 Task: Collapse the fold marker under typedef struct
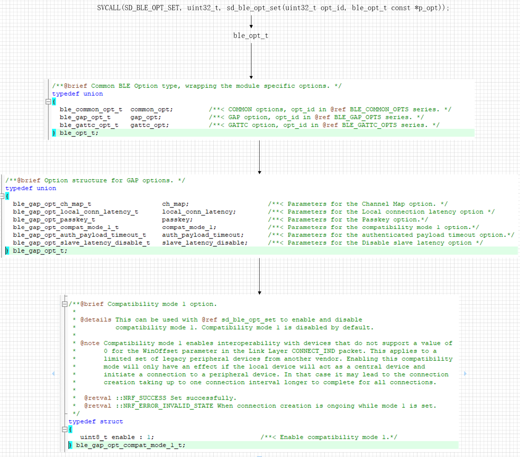(x=64, y=430)
